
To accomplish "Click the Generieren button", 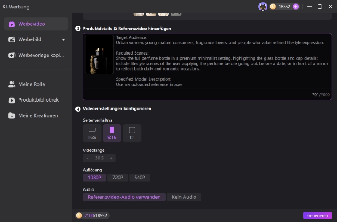I will click(318, 216).
